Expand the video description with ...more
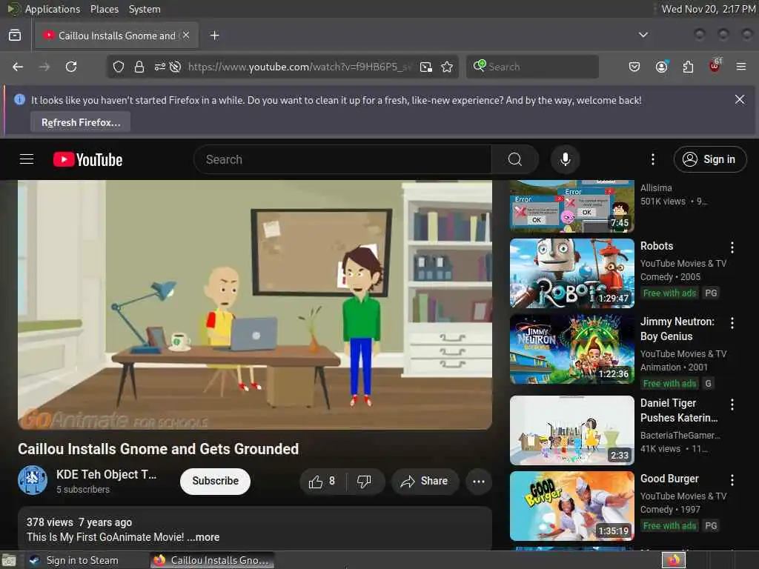The image size is (759, 569). [203, 537]
